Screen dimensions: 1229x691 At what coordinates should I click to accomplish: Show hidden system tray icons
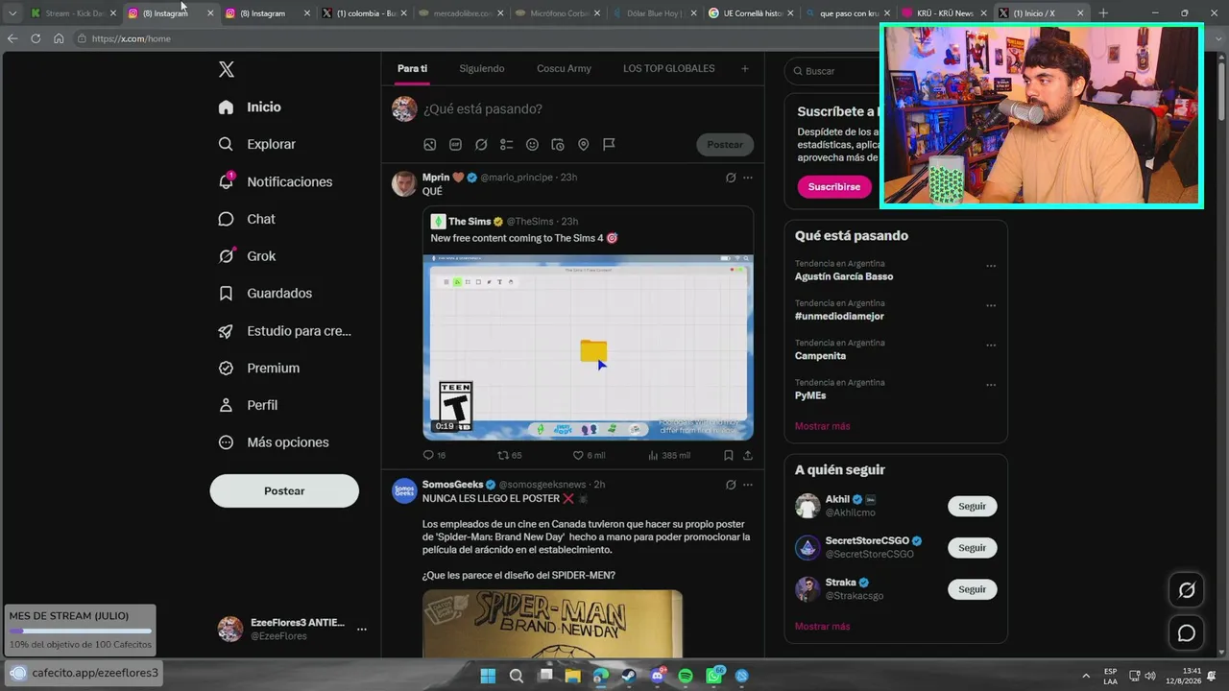click(x=1086, y=676)
